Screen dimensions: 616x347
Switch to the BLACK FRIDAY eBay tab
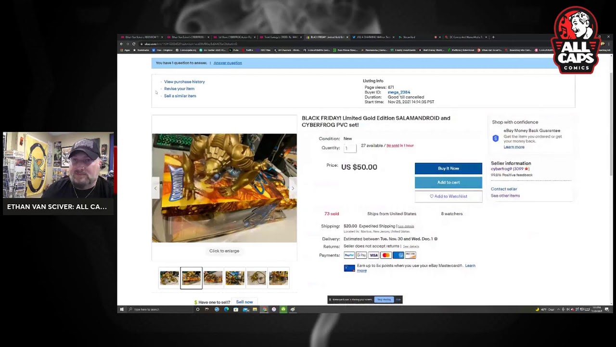327,37
